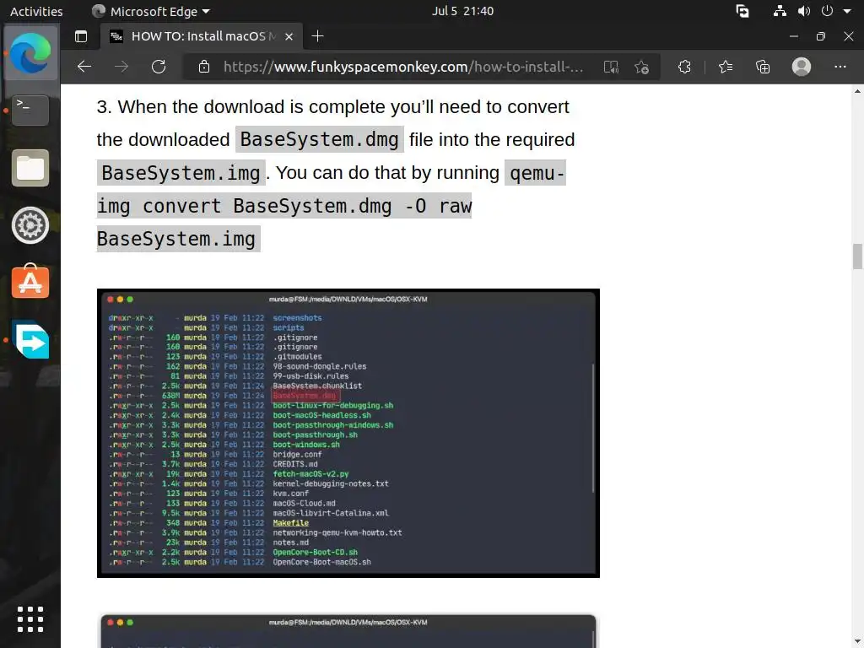Launch Microsoft Edge from the dock

coord(30,53)
